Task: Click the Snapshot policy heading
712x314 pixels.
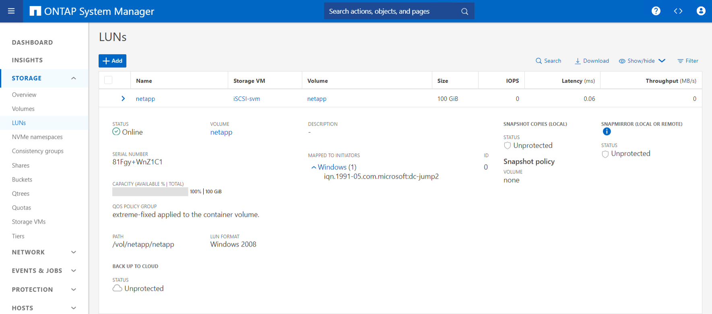Action: 529,161
